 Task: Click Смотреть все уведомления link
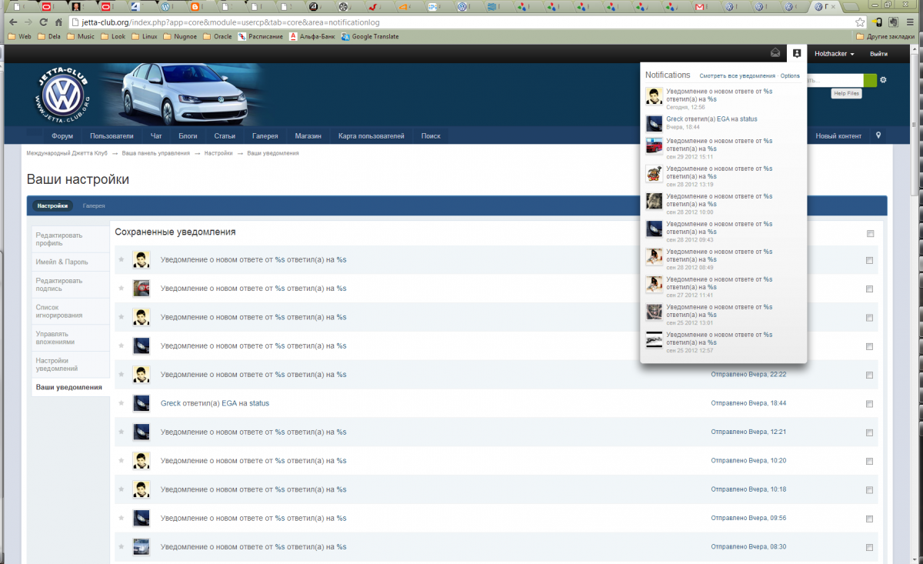(737, 76)
